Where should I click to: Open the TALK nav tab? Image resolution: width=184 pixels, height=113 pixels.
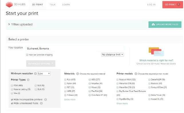click(x=52, y=5)
